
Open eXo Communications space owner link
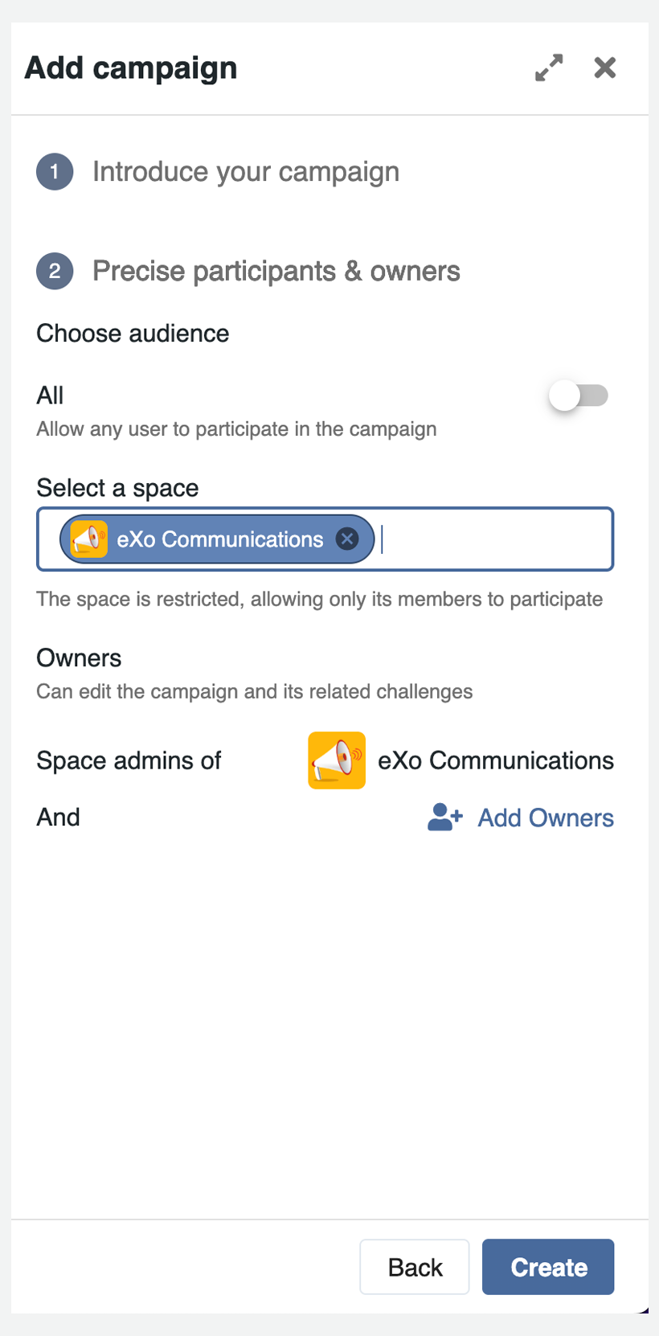coord(495,760)
